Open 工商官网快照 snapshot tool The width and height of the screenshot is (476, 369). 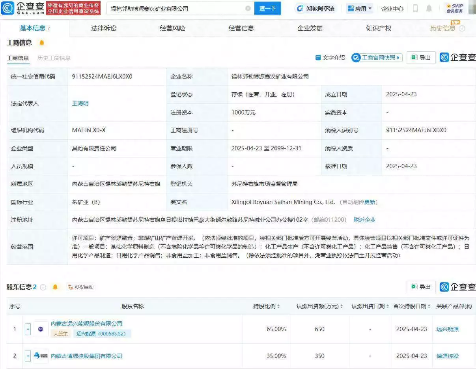coord(376,57)
